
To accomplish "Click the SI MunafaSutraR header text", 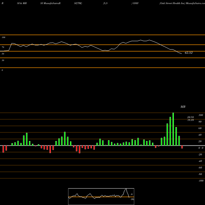I will click(x=50, y=3).
